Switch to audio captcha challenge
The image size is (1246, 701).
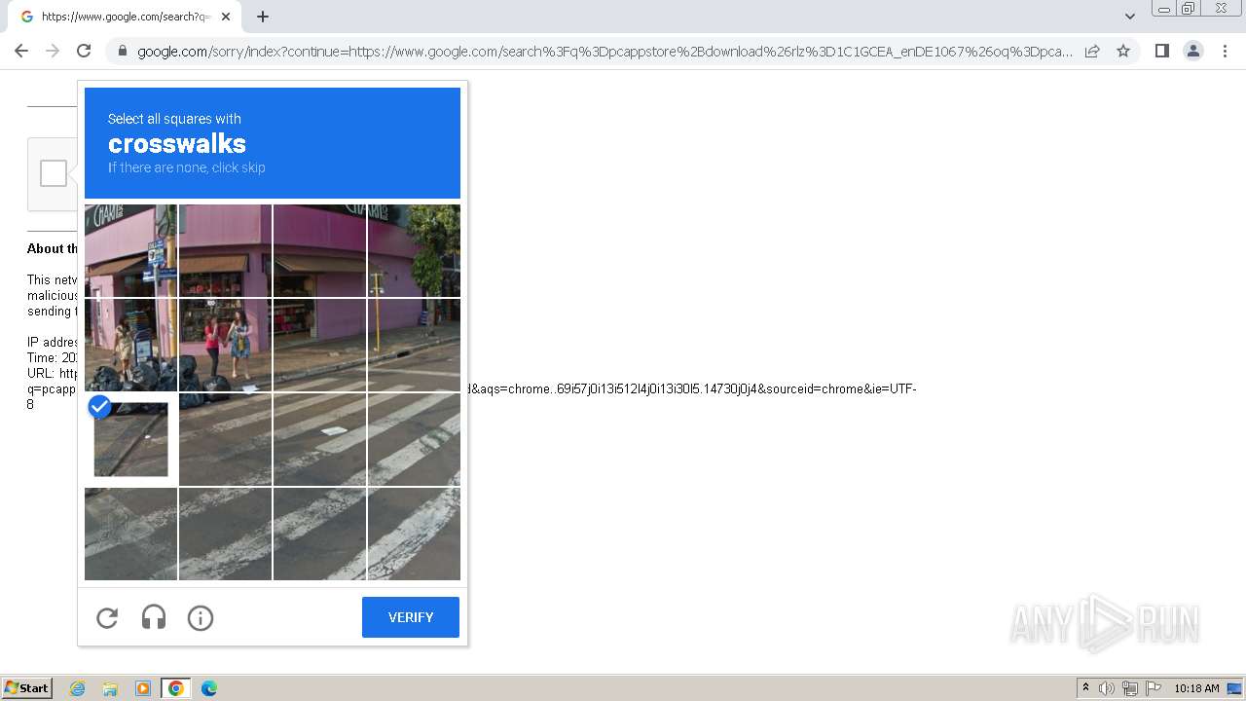pyautogui.click(x=154, y=617)
